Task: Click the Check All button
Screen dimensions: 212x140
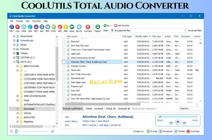Action: tap(111, 109)
